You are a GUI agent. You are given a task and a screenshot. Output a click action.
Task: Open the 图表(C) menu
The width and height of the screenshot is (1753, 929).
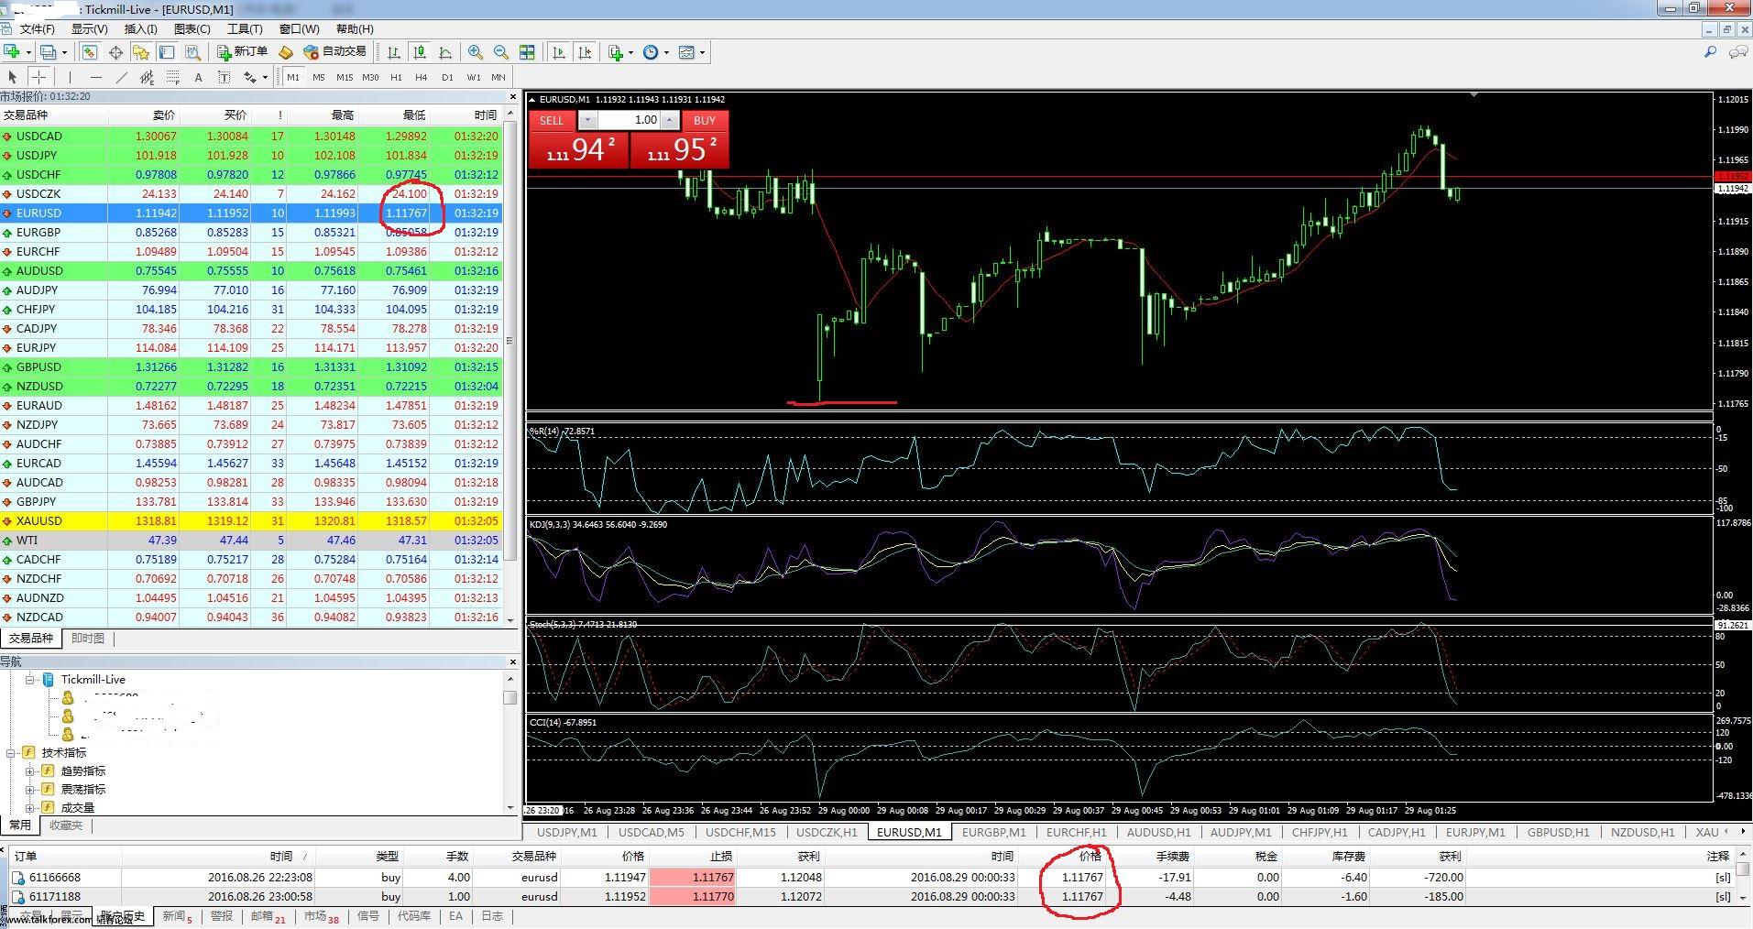pos(192,29)
